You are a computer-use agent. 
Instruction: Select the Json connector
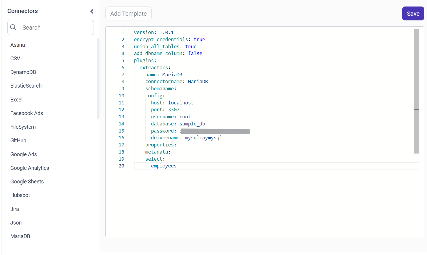coord(16,222)
